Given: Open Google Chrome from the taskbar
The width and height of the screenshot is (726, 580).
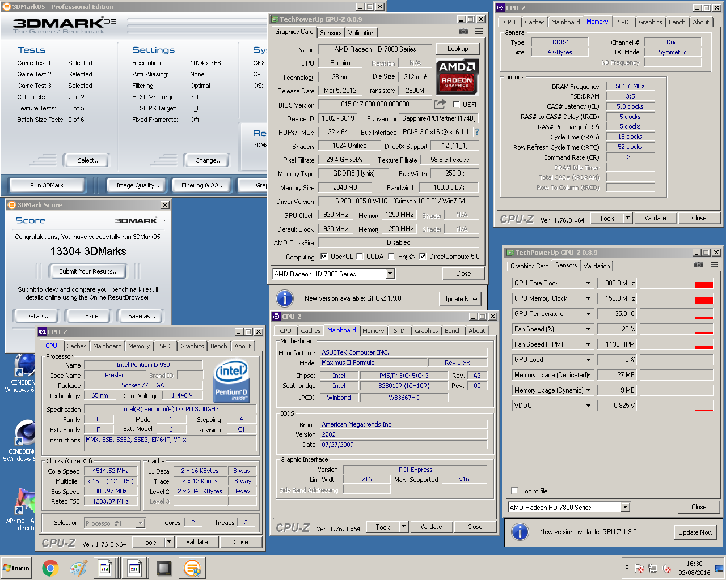Looking at the screenshot, I should click(x=50, y=568).
